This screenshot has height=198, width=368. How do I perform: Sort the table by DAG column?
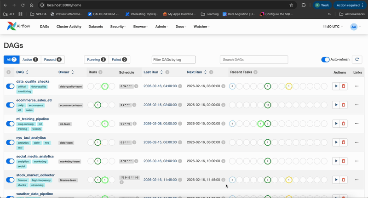click(22, 72)
